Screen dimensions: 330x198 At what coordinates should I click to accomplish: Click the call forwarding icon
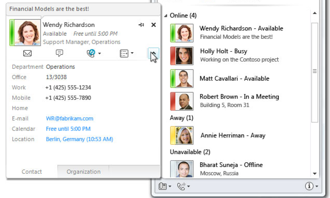point(181,186)
